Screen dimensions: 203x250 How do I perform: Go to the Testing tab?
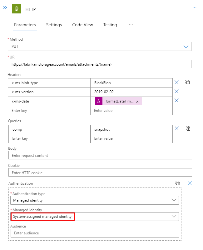(x=110, y=25)
